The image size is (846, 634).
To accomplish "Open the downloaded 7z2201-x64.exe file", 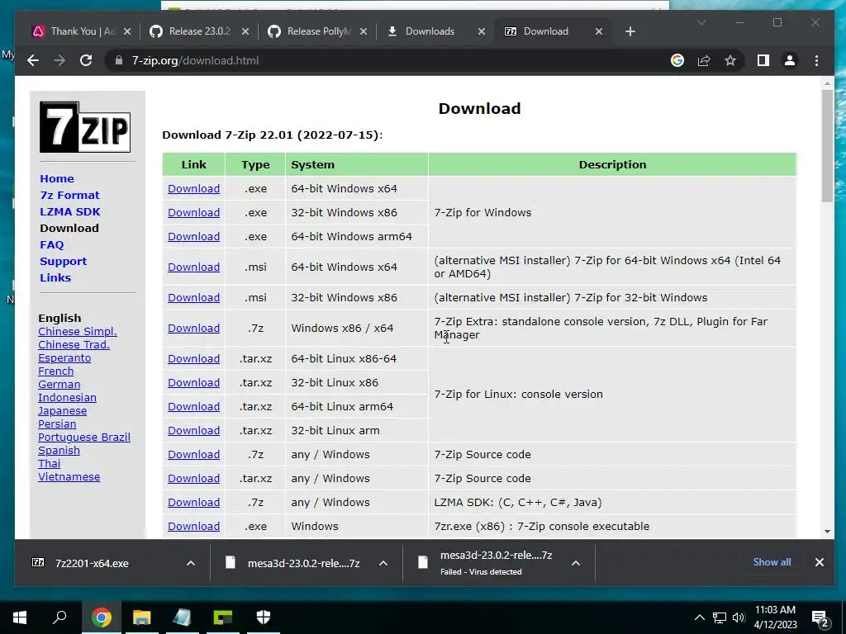I will point(92,563).
